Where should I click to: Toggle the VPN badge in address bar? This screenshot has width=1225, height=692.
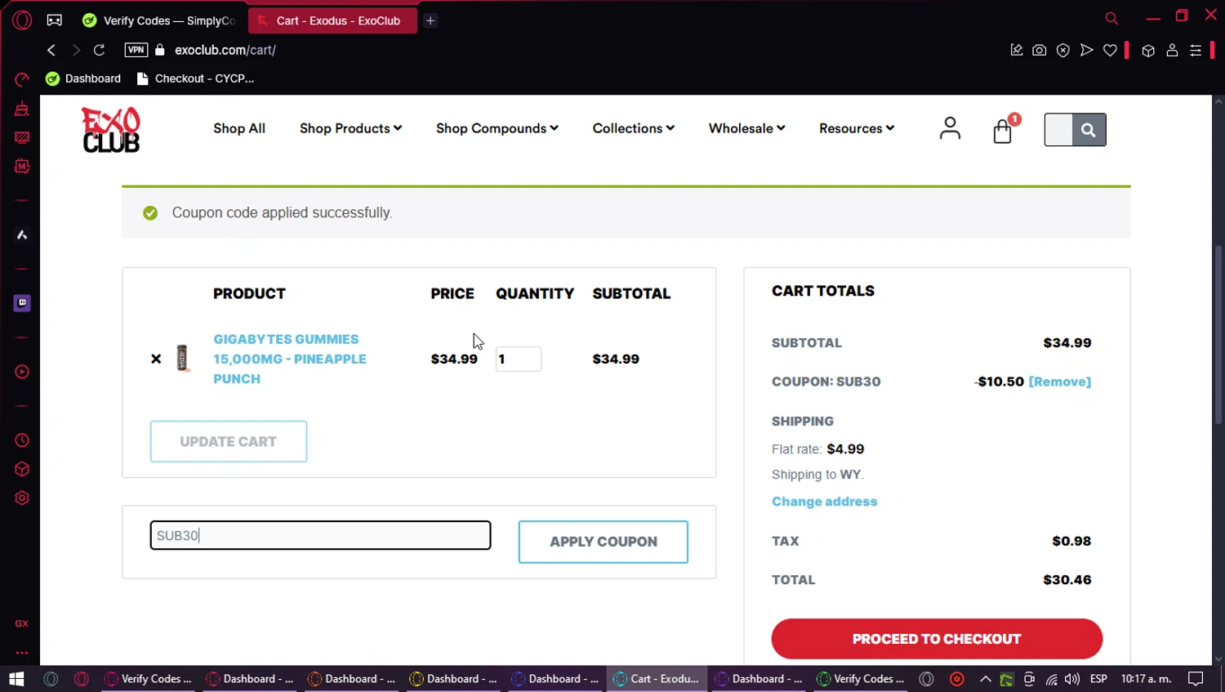point(136,50)
